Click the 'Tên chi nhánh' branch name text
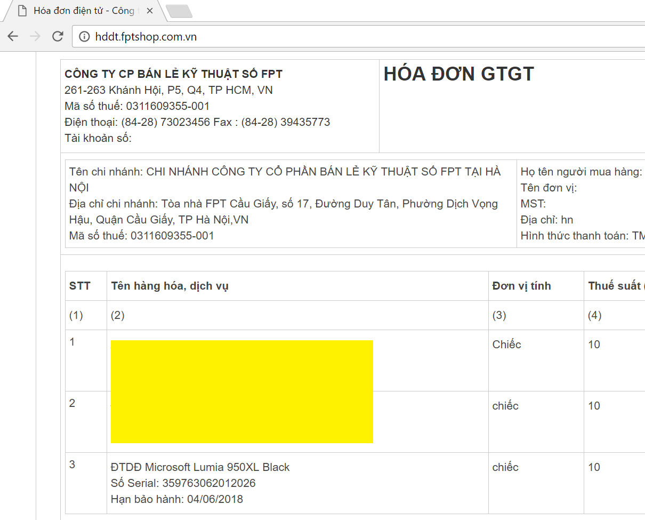The image size is (645, 520). pyautogui.click(x=285, y=172)
